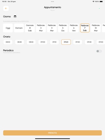Tap the Wi-Fi status icon
105x140 pixels.
click(x=93, y=1)
